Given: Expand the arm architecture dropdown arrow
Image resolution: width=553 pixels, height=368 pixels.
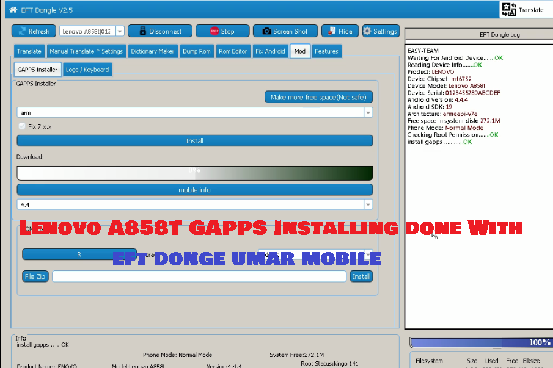Looking at the screenshot, I should 368,113.
